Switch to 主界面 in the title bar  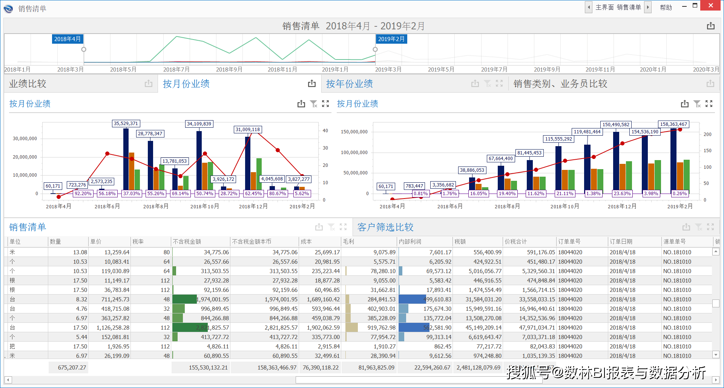[x=605, y=7]
